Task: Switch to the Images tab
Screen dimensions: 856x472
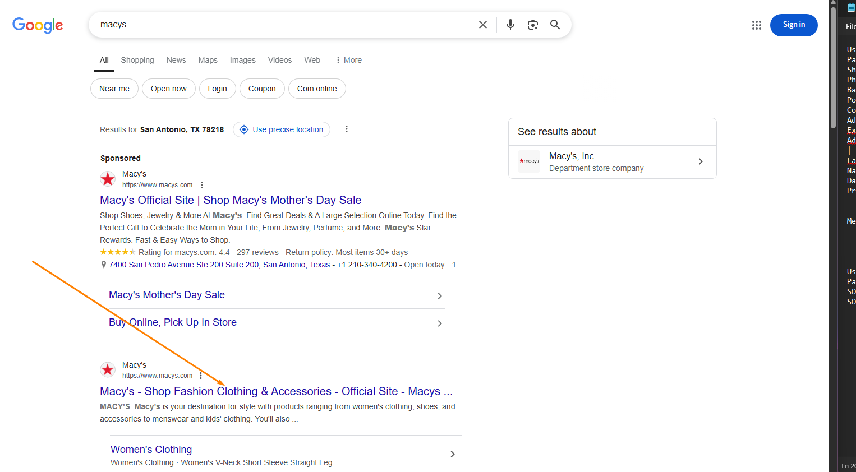Action: point(242,60)
